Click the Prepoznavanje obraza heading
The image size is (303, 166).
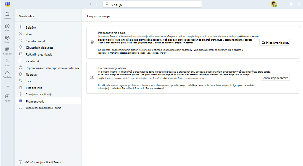pos(112,68)
